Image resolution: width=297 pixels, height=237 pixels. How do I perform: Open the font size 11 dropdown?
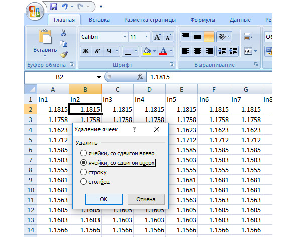146,37
